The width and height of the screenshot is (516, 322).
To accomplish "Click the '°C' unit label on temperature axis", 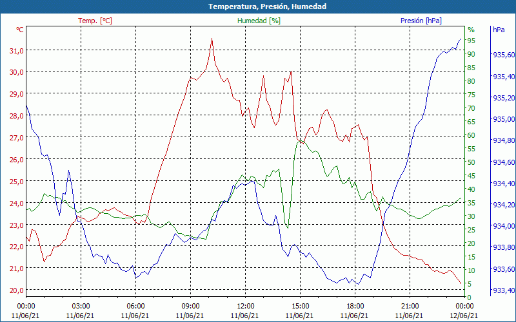I will pyautogui.click(x=20, y=30).
